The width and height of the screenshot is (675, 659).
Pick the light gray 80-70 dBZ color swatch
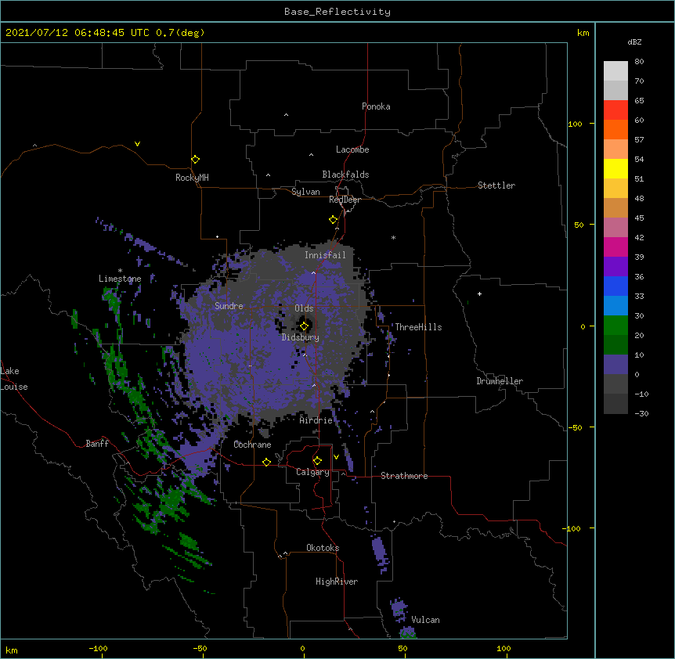pos(615,71)
